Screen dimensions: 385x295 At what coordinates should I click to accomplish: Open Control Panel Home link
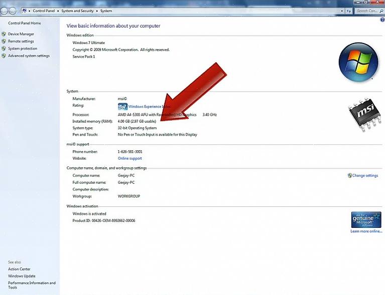(x=24, y=23)
